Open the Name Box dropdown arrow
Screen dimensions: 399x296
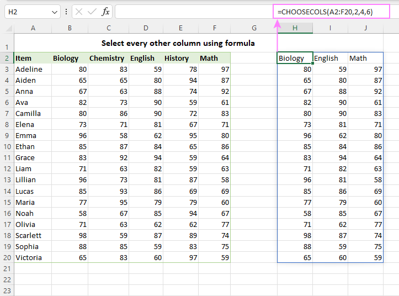click(x=55, y=12)
